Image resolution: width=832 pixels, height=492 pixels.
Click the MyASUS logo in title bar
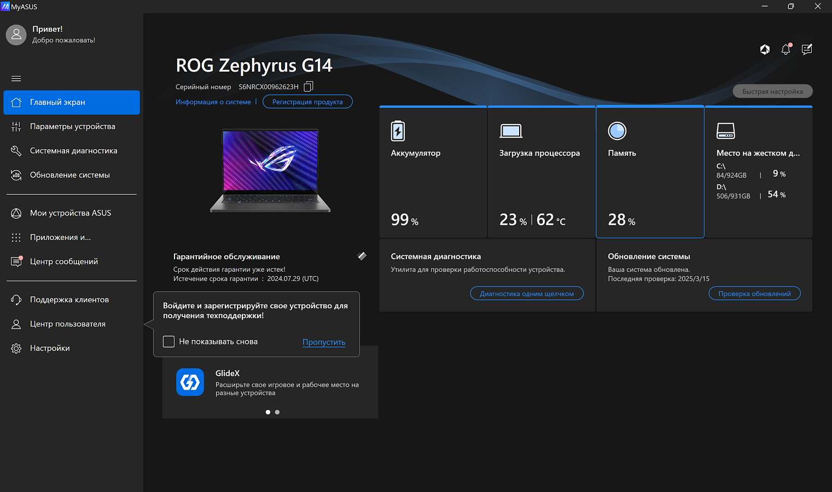coord(5,7)
